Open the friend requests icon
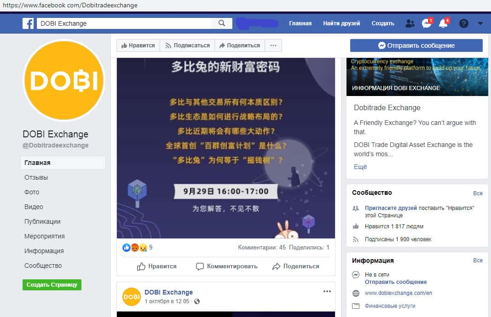Screen dimensions: 491x317 pos(410,23)
